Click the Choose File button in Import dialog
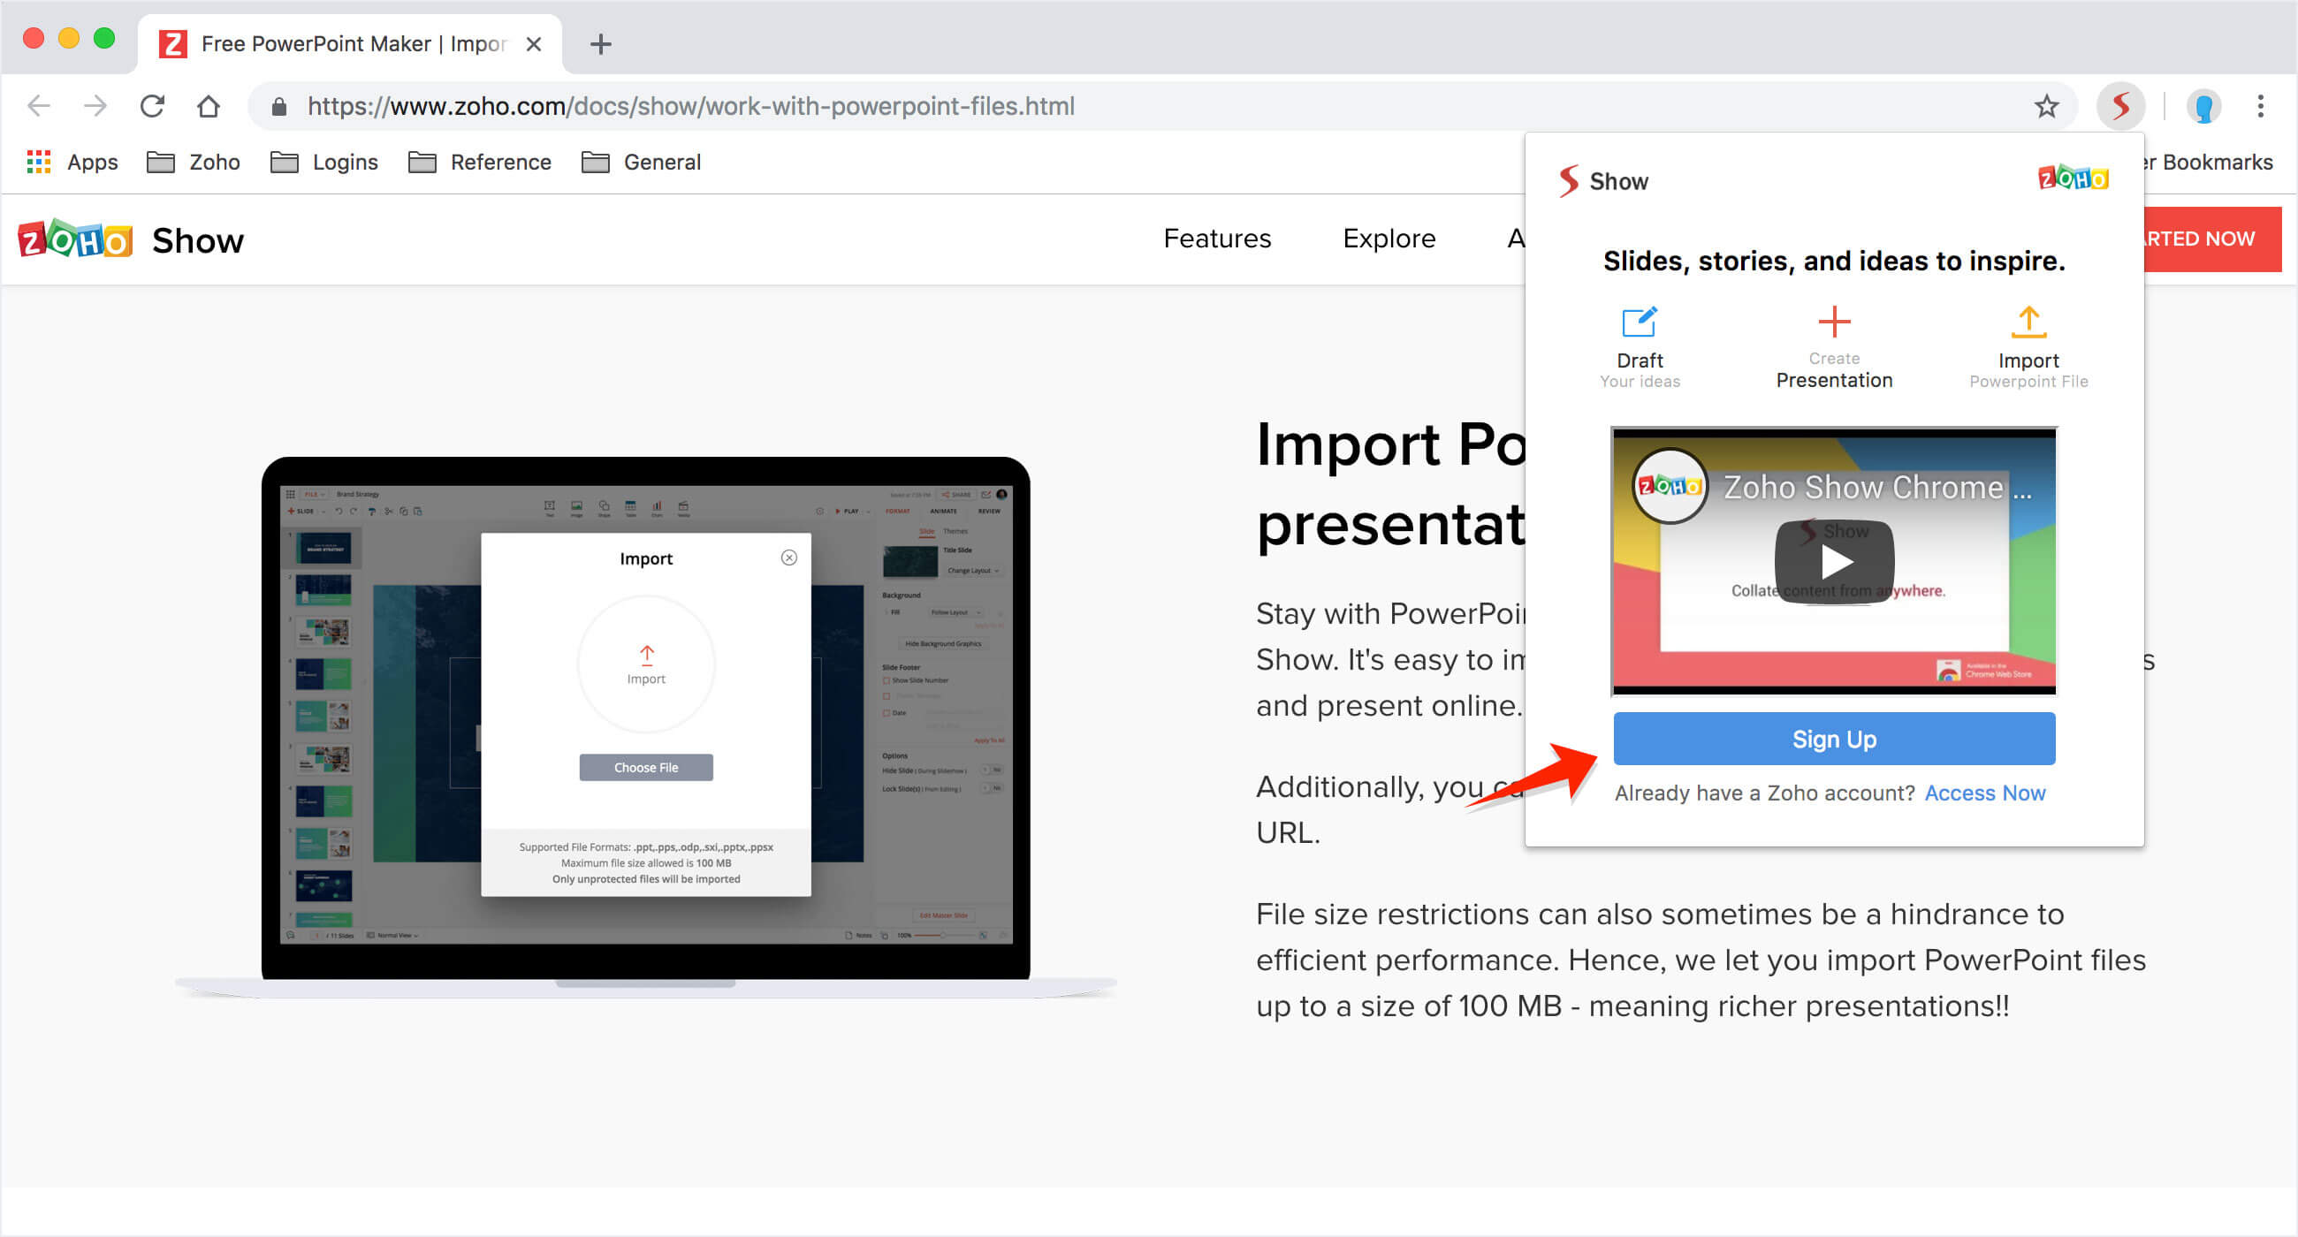 (646, 768)
